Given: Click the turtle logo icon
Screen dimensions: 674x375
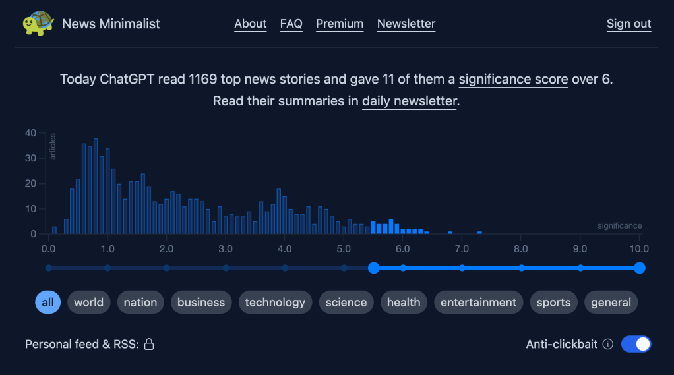Looking at the screenshot, I should (x=38, y=24).
